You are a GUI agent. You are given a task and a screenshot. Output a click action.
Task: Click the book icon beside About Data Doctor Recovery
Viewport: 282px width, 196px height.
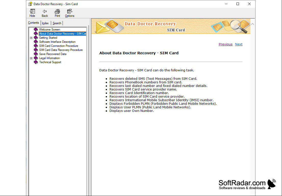click(x=36, y=34)
